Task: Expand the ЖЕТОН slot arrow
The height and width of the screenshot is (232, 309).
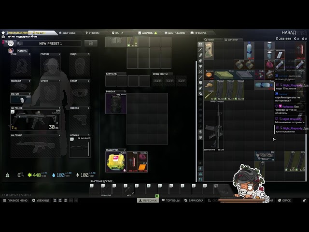Action: [x=29, y=94]
